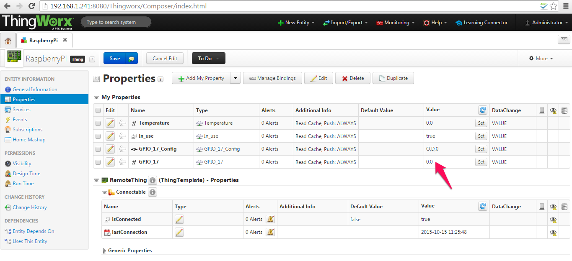The image size is (572, 261).
Task: Go back in browser
Action: pos(7,6)
